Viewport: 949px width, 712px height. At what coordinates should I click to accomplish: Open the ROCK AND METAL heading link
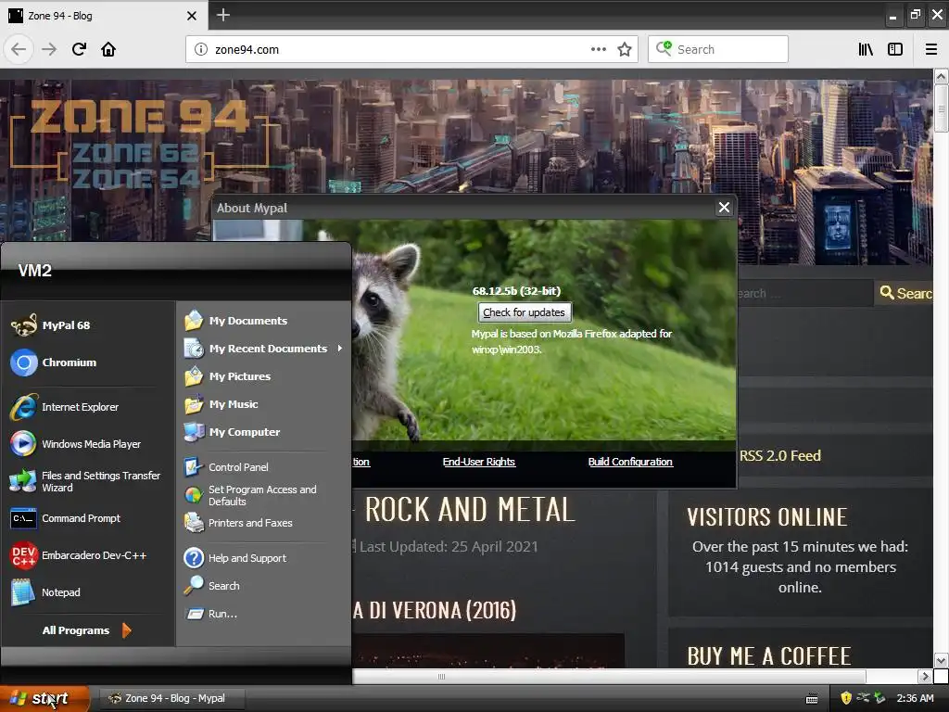coord(470,509)
